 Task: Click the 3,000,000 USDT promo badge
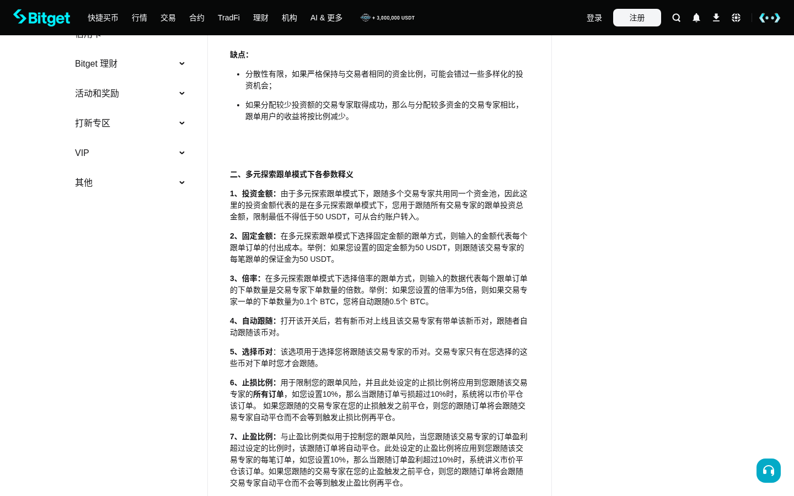tap(388, 18)
